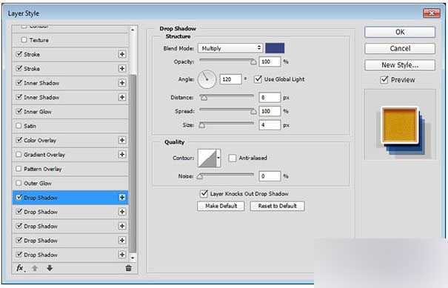
Task: Click the Noise value field showing 0
Action: pos(270,176)
